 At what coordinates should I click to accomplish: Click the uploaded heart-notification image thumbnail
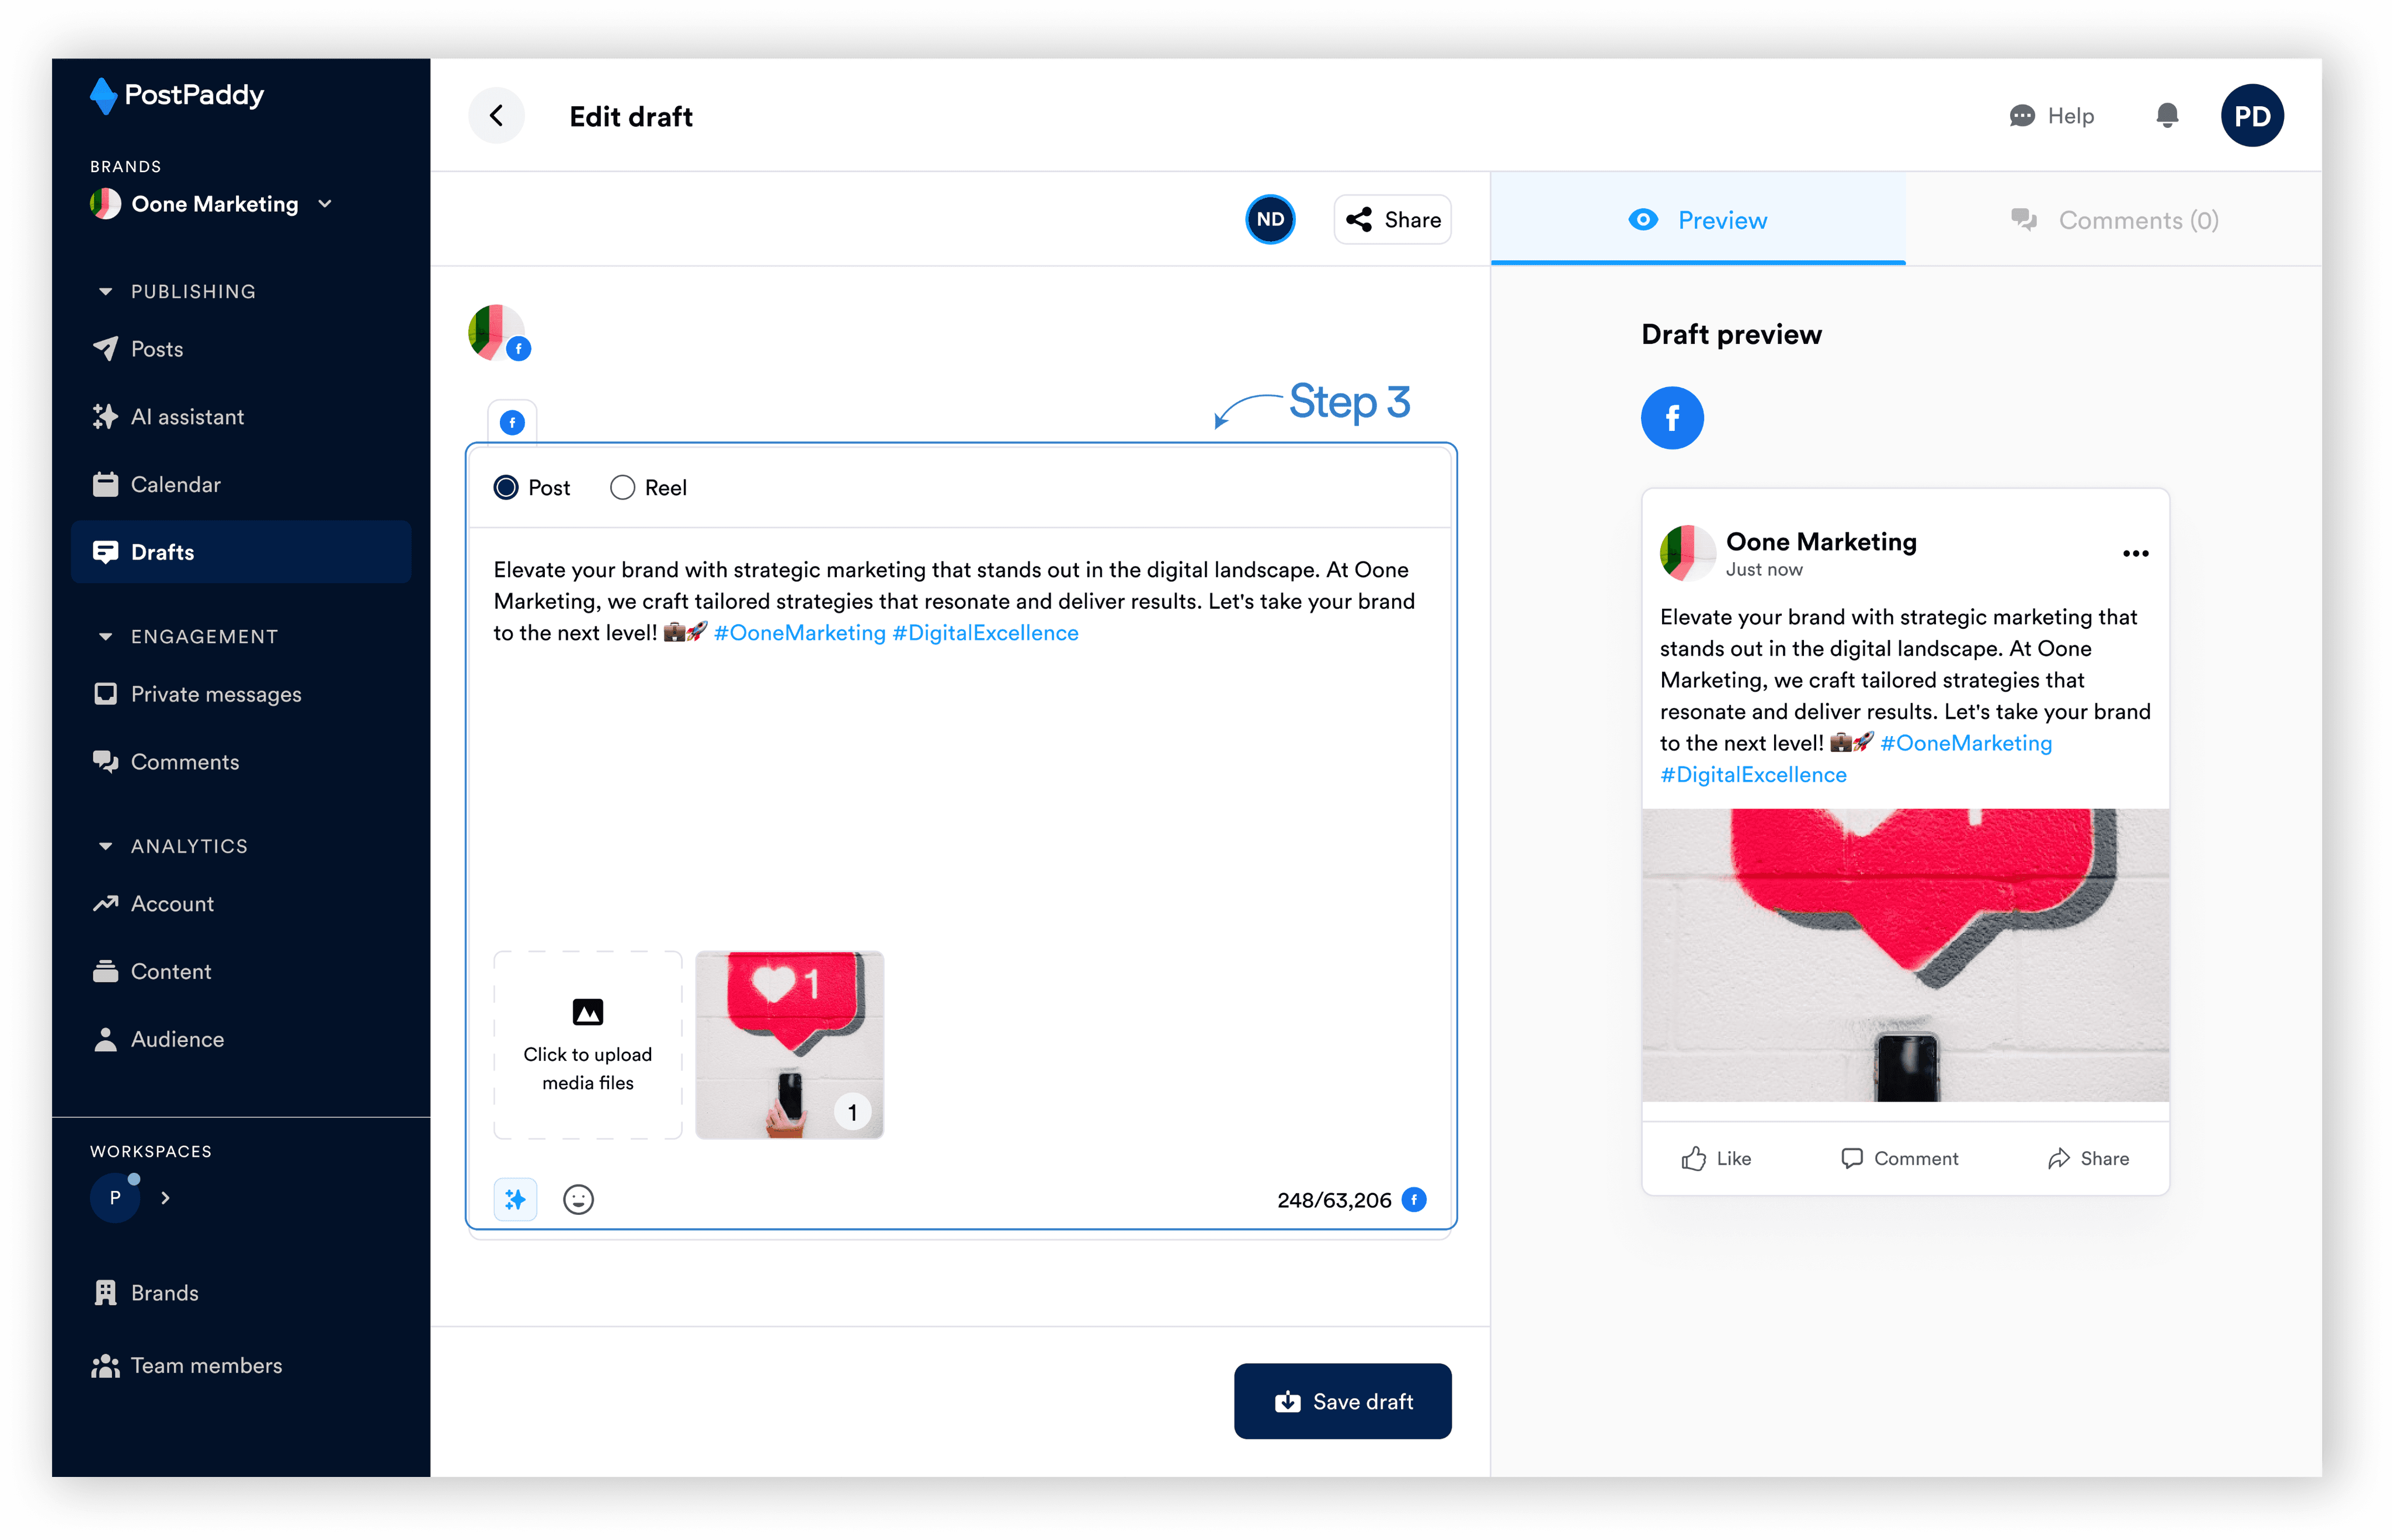pyautogui.click(x=788, y=1044)
